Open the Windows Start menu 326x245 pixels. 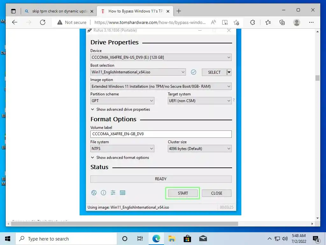pos(8,239)
